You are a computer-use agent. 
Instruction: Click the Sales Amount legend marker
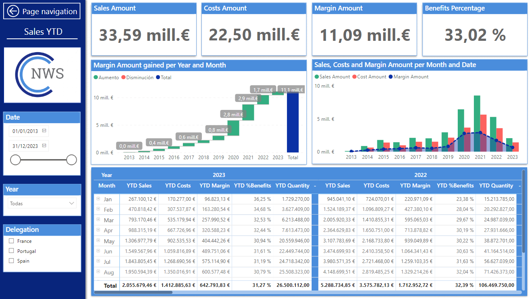[x=317, y=77]
